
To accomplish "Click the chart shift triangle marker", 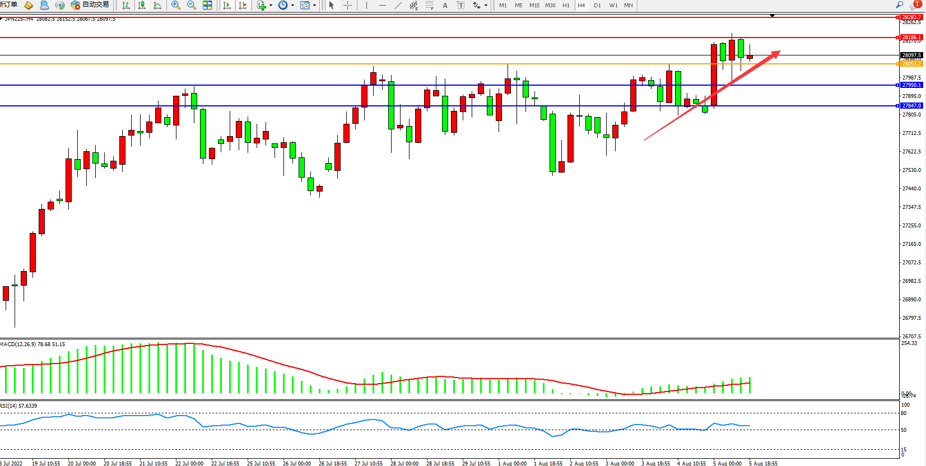I will [x=772, y=16].
